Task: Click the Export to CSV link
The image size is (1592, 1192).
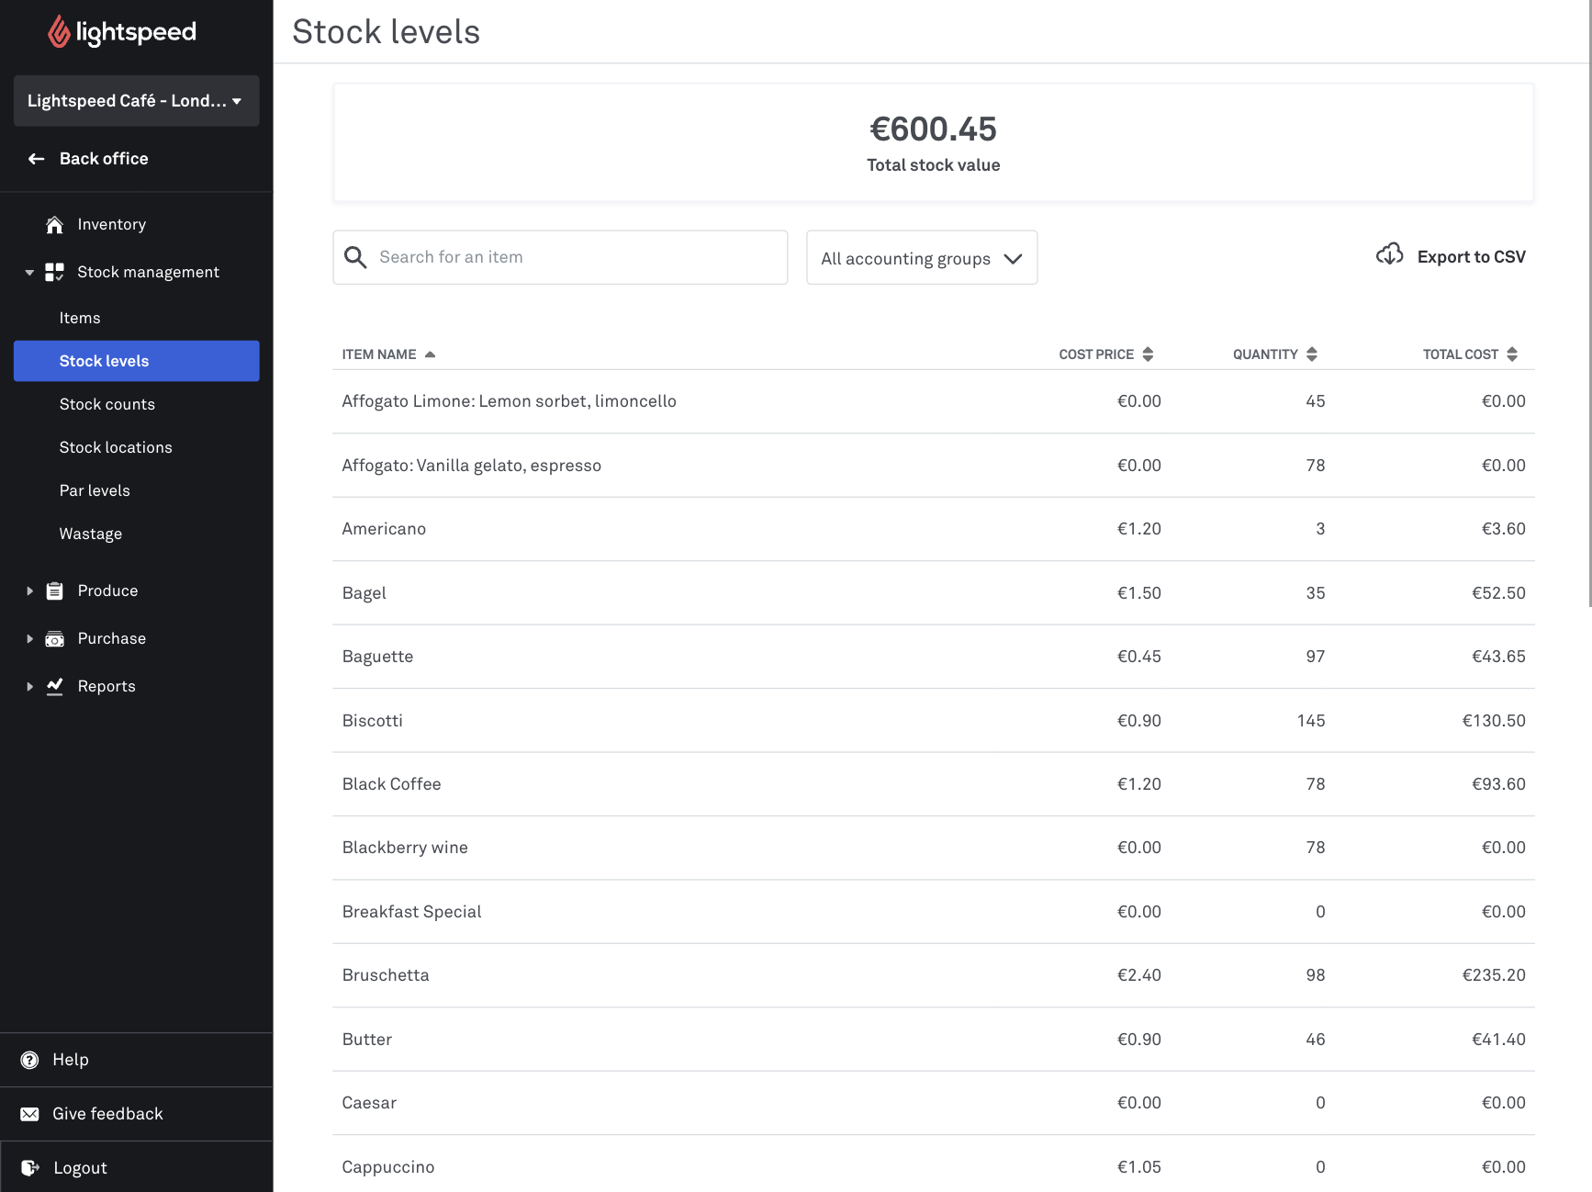Action: point(1471,256)
